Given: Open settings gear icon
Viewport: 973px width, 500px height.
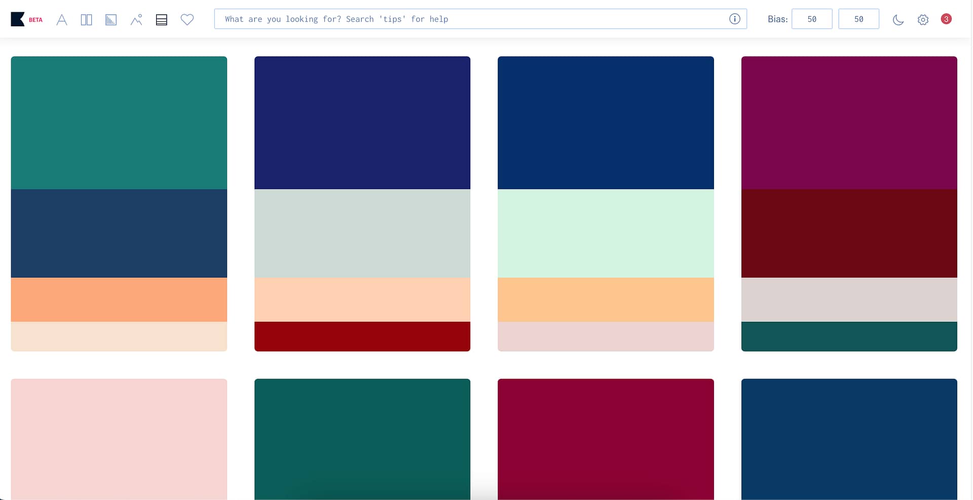Looking at the screenshot, I should (x=923, y=20).
